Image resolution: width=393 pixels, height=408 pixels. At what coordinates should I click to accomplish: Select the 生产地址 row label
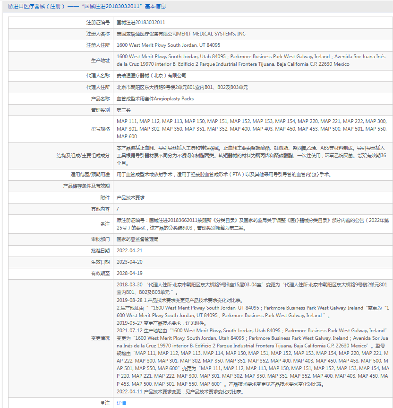click(x=100, y=61)
